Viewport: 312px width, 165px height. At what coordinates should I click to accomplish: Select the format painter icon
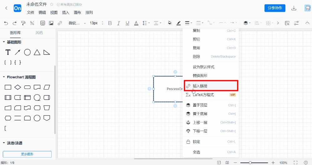(x=23, y=23)
